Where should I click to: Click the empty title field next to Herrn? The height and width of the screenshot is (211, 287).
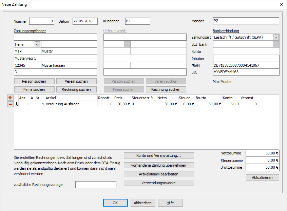point(69,44)
